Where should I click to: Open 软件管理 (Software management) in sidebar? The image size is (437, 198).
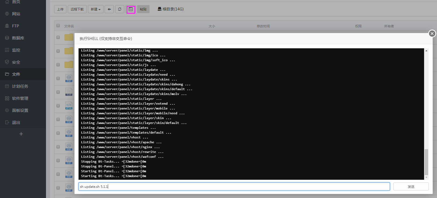click(23, 98)
